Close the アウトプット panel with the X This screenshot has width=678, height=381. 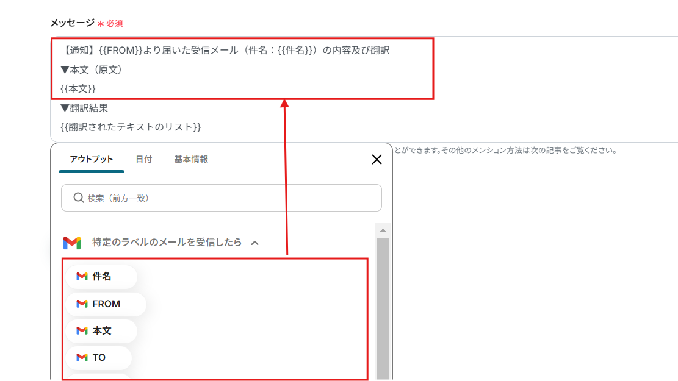click(x=377, y=158)
